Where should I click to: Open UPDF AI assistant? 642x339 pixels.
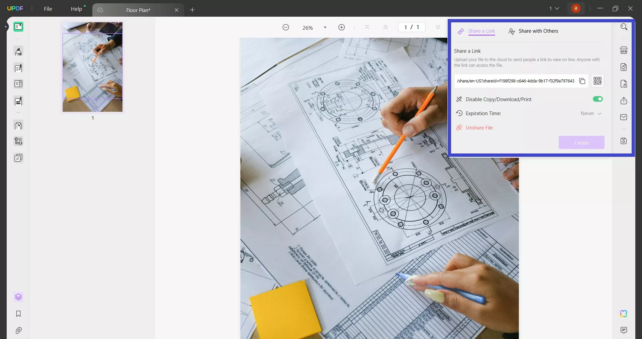pos(624,314)
